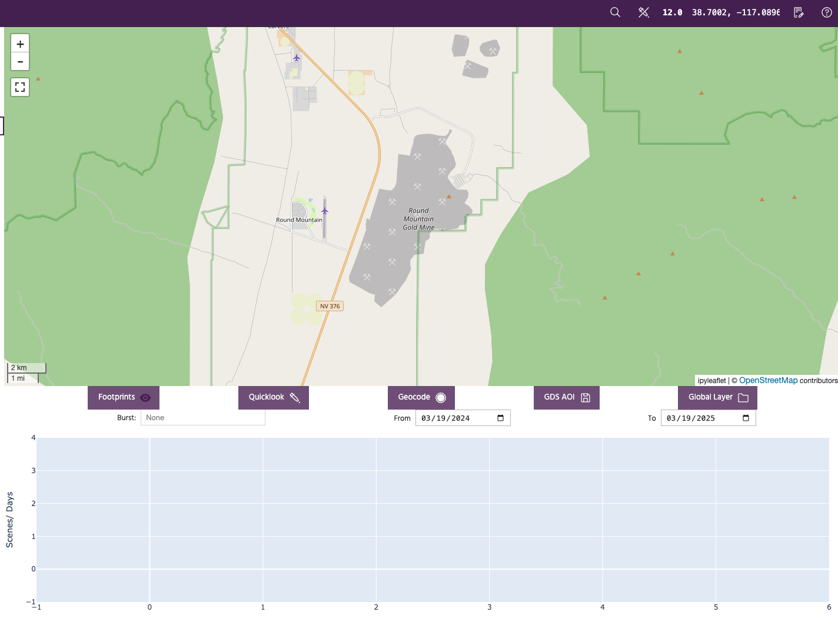Screen dimensions: 838x622
Task: Click the Round Mountain Gold Mine label
Action: 418,219
